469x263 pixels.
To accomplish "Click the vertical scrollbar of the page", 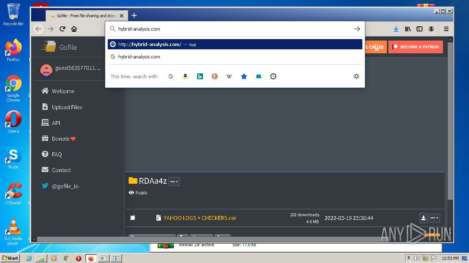I will click(x=451, y=121).
